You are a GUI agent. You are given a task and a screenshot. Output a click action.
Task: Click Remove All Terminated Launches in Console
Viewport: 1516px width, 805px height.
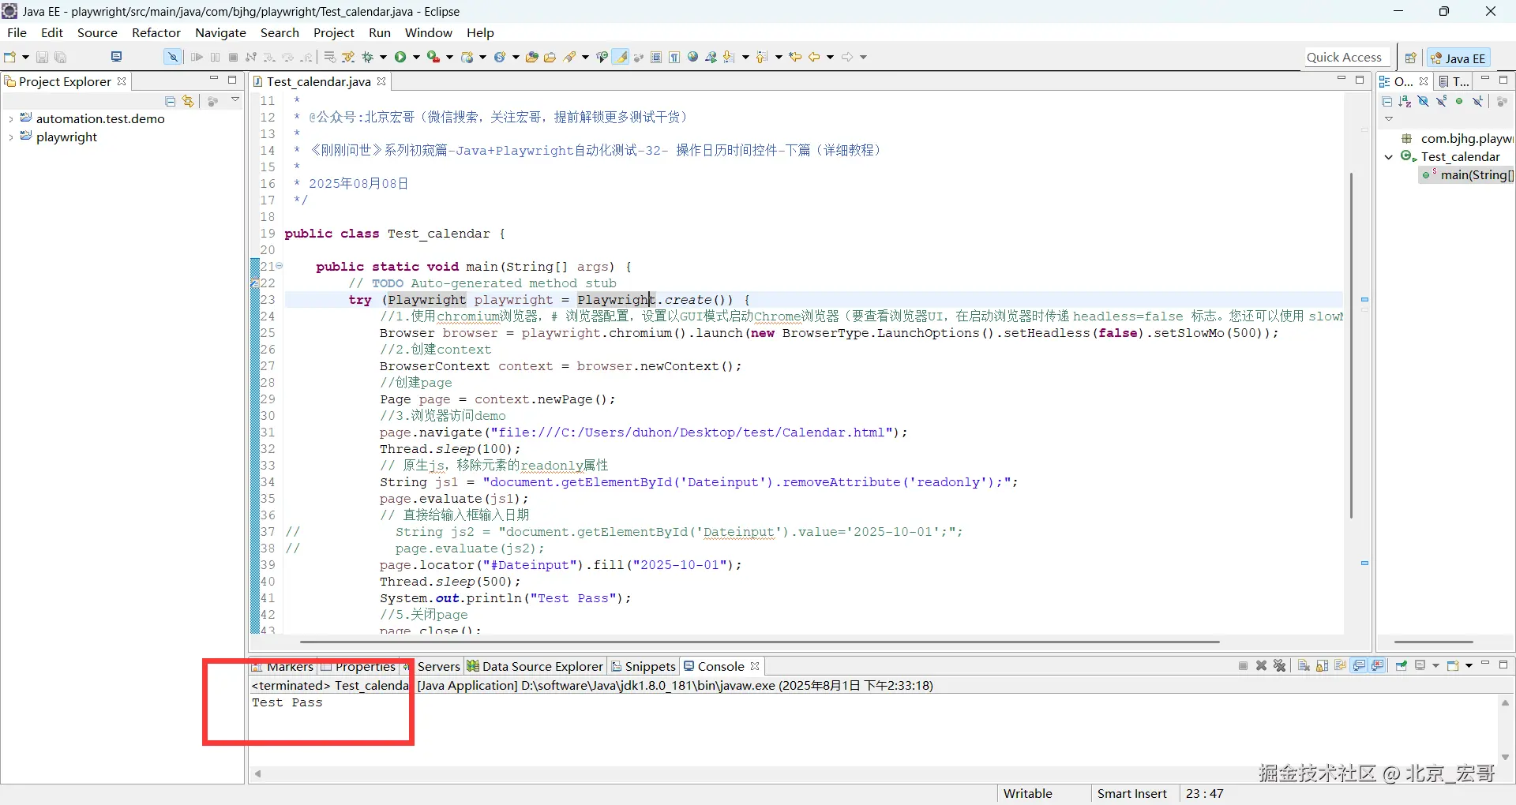(1280, 666)
